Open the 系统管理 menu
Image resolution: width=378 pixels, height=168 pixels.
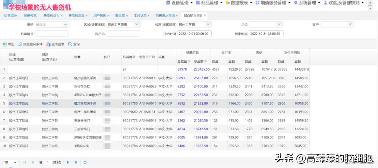(x=307, y=3)
